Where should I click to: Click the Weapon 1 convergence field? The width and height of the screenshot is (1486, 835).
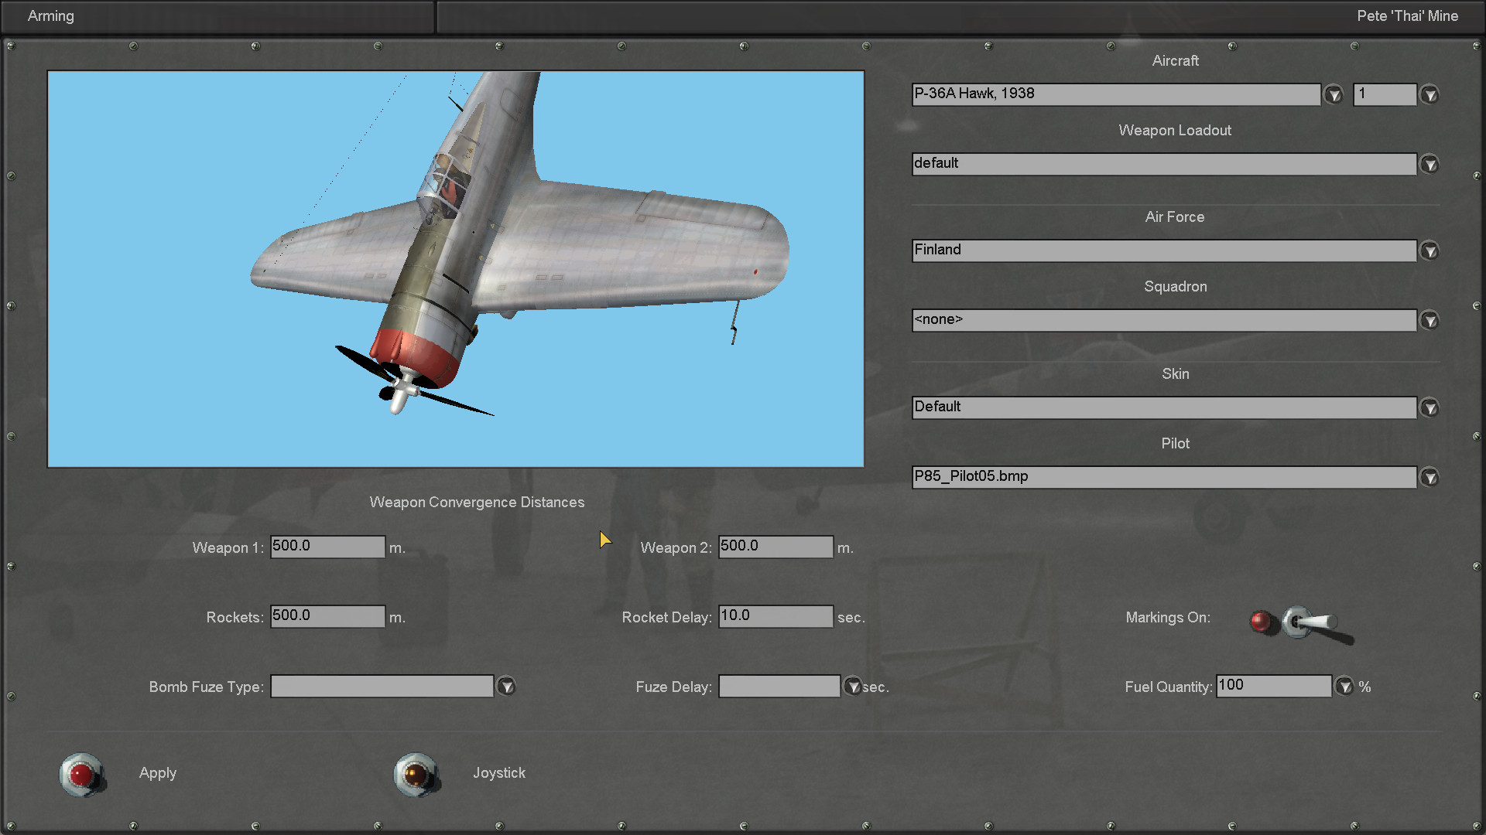327,547
